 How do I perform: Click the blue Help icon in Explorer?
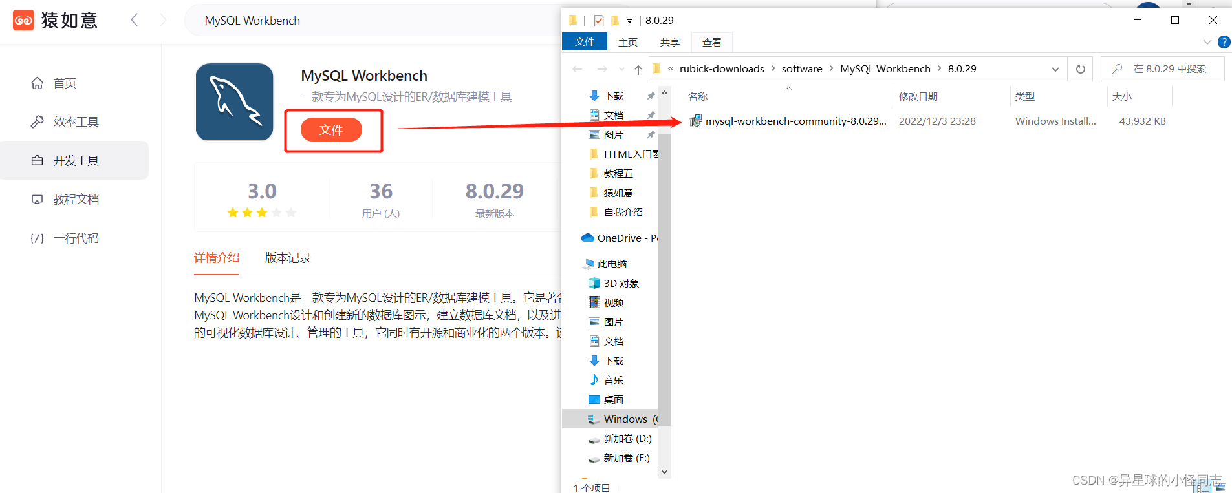click(x=1224, y=42)
